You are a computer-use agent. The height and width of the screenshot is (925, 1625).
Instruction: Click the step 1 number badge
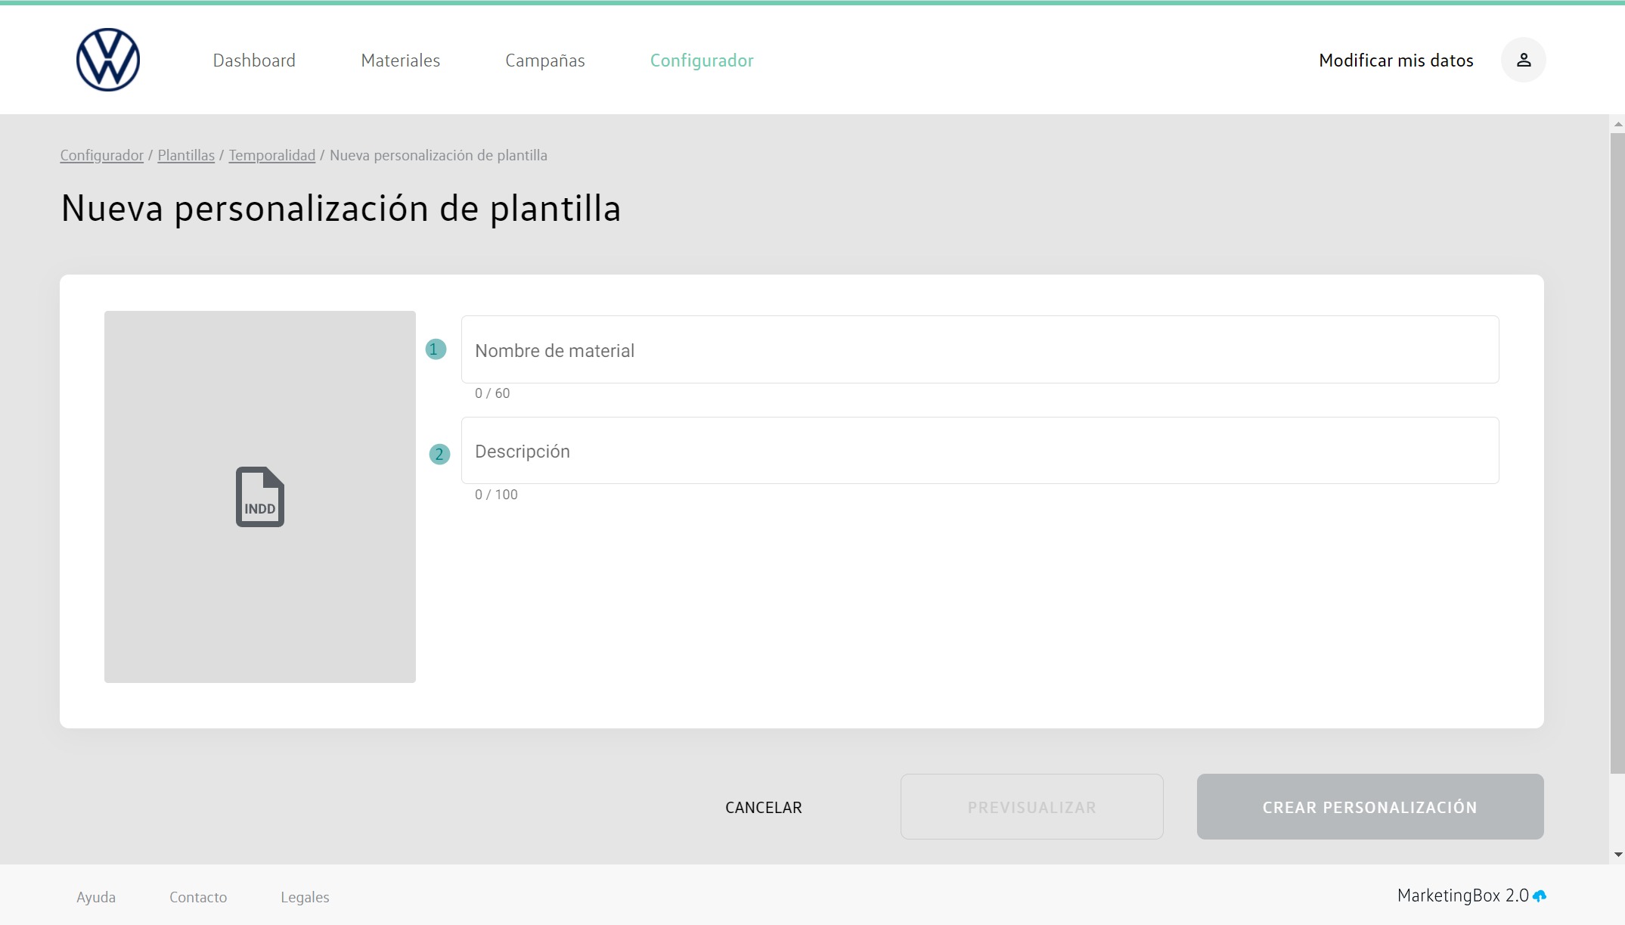[x=436, y=349]
